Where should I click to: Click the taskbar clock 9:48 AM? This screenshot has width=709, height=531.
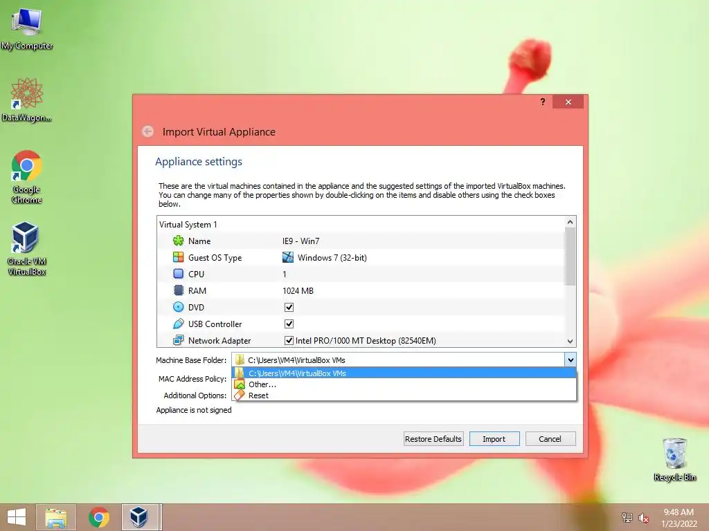pos(679,512)
